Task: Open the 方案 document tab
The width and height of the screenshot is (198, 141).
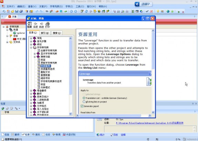Action: tap(12, 16)
